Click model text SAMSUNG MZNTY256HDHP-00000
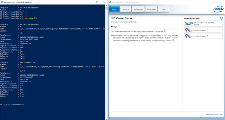This screenshot has width=225, height=120. pos(32,75)
